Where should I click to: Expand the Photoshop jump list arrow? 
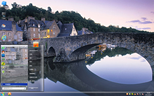click(26, 56)
